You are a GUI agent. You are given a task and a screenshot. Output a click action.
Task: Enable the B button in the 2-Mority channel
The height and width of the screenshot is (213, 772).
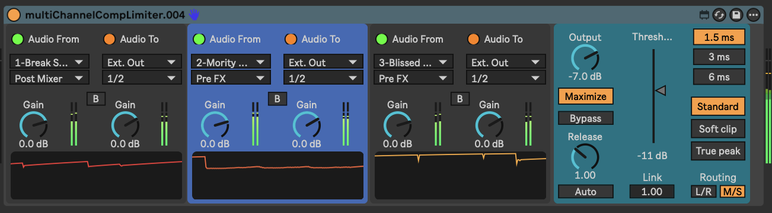tap(277, 99)
